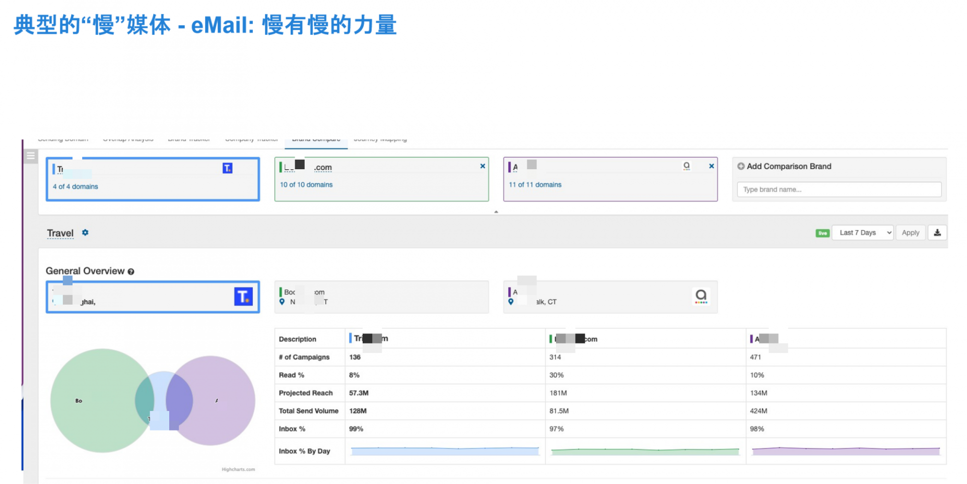
Task: Download the brand comparison report
Action: pos(937,233)
